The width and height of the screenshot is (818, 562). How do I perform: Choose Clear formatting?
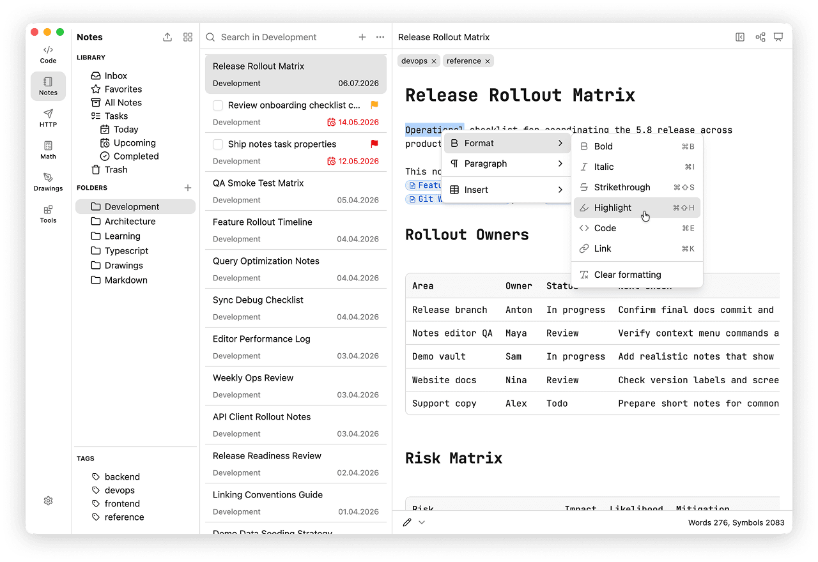click(637, 275)
